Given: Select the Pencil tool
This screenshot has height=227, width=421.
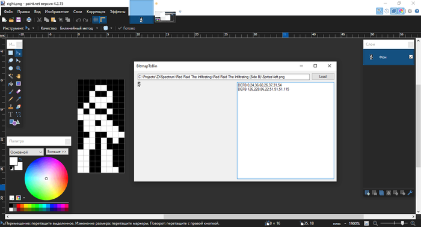Looking at the screenshot, I should pos(11,99).
